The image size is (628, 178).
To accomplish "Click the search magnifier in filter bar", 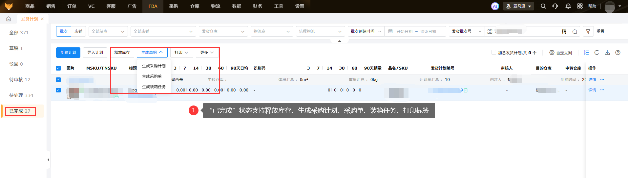I will (x=575, y=32).
